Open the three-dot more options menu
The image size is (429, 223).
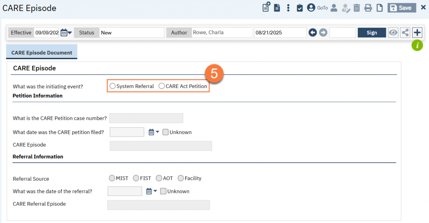click(x=288, y=8)
